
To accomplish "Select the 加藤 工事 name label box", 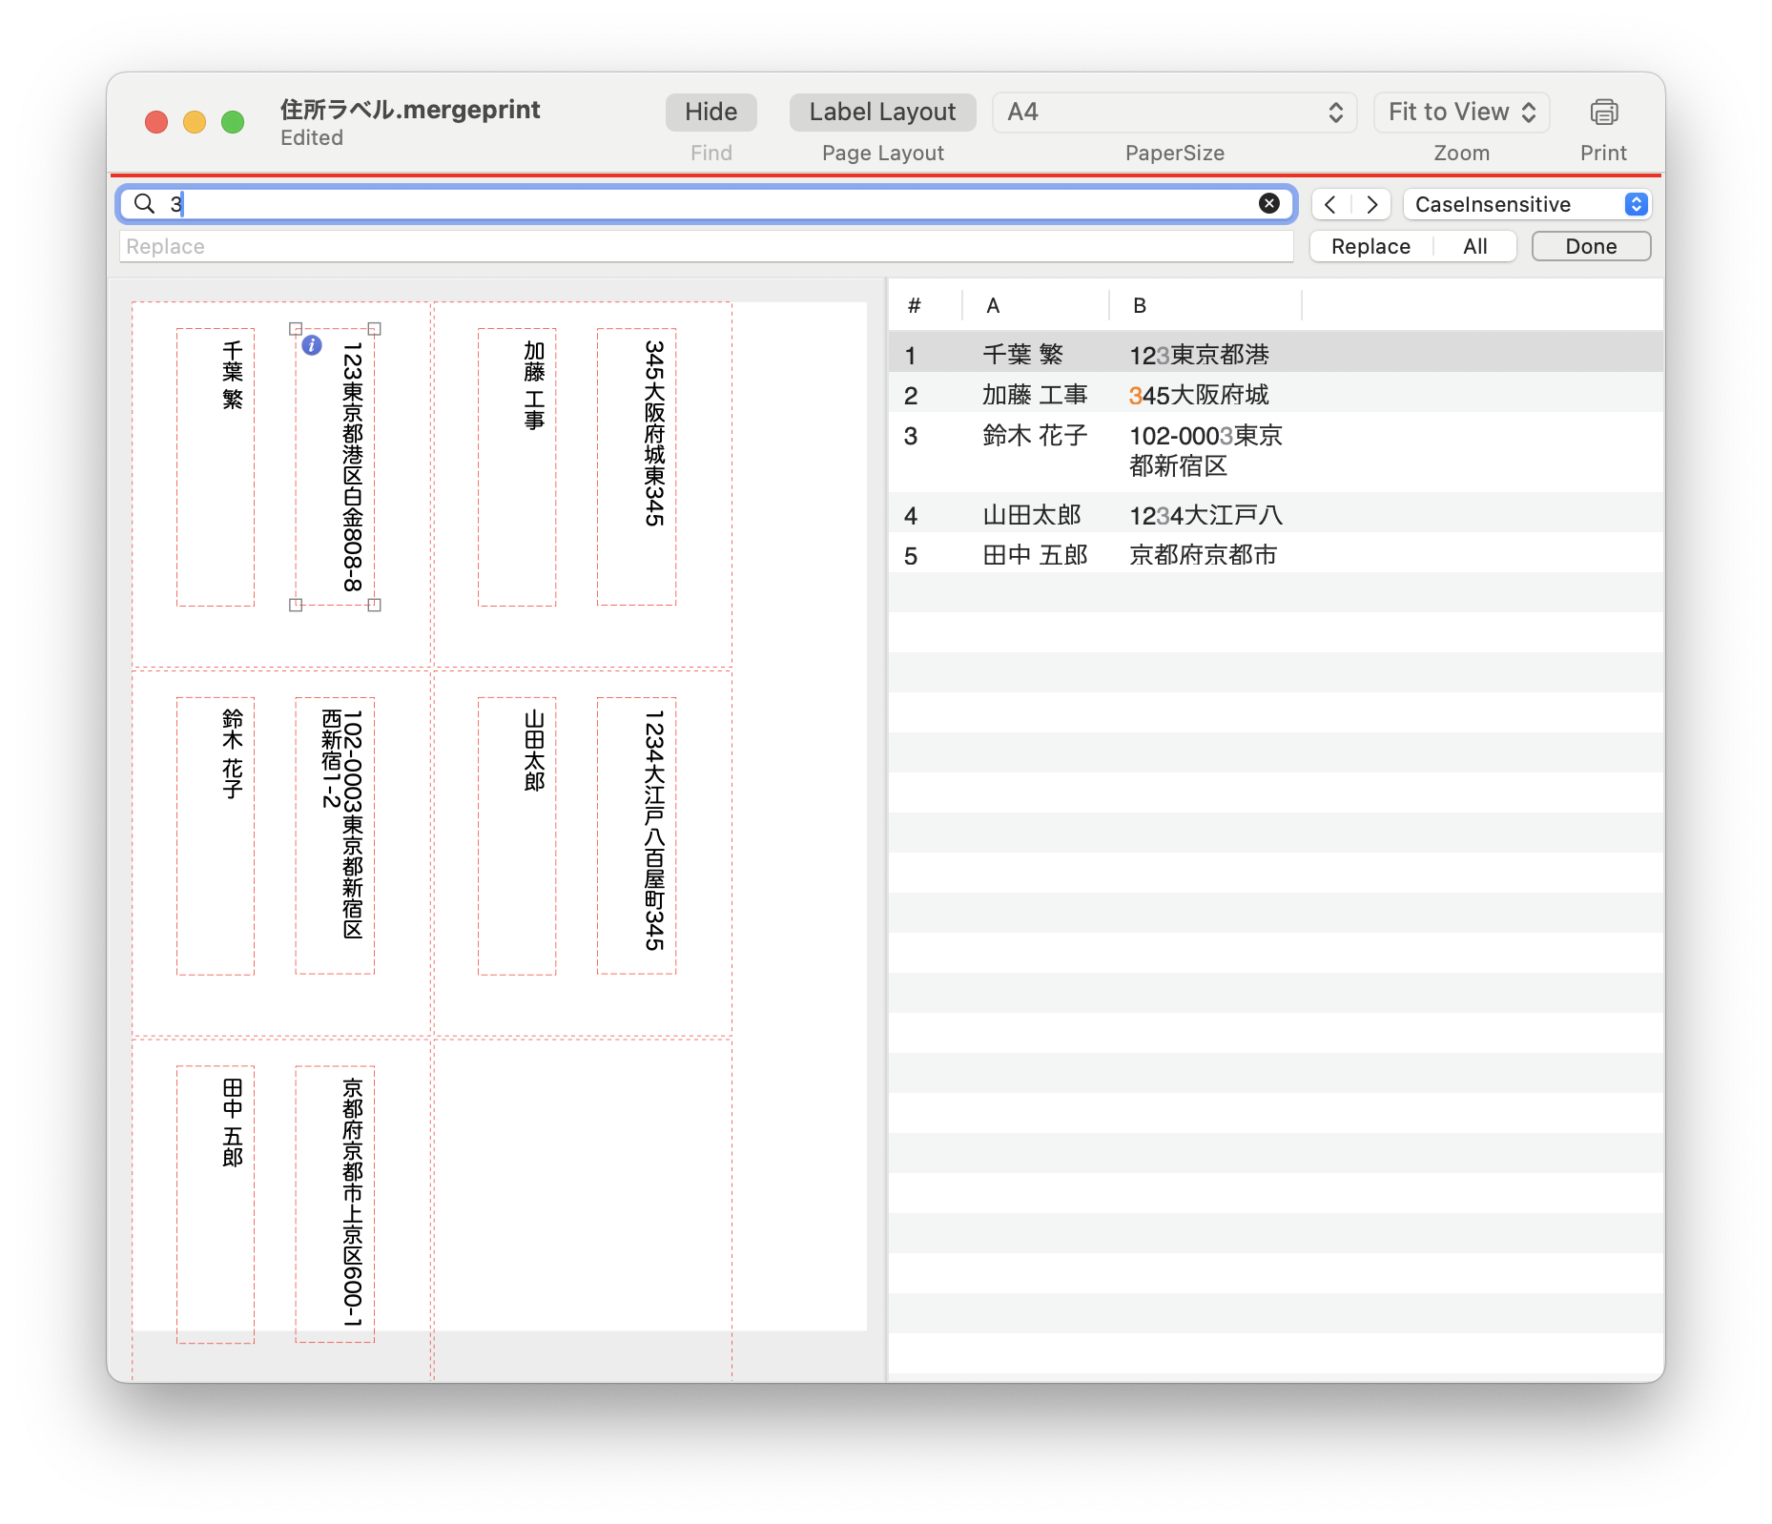I will coord(517,467).
